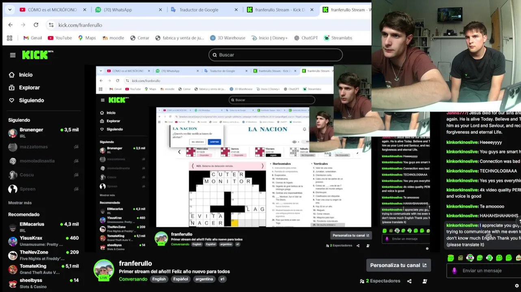
Task: Open the Gmail bookmark
Action: (32, 38)
